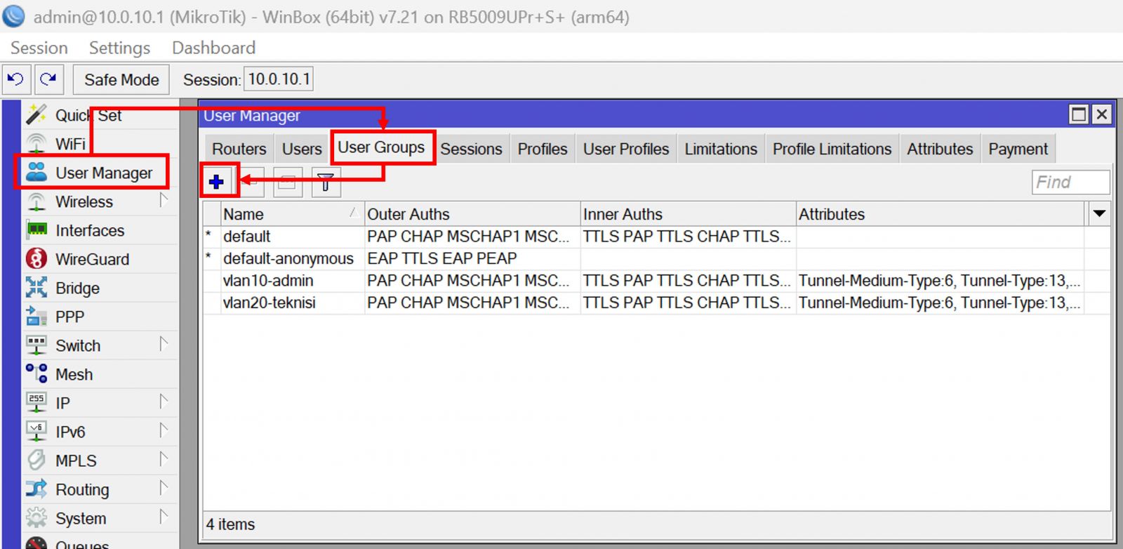Image resolution: width=1123 pixels, height=549 pixels.
Task: Click the filter funnel icon
Action: coord(325,182)
